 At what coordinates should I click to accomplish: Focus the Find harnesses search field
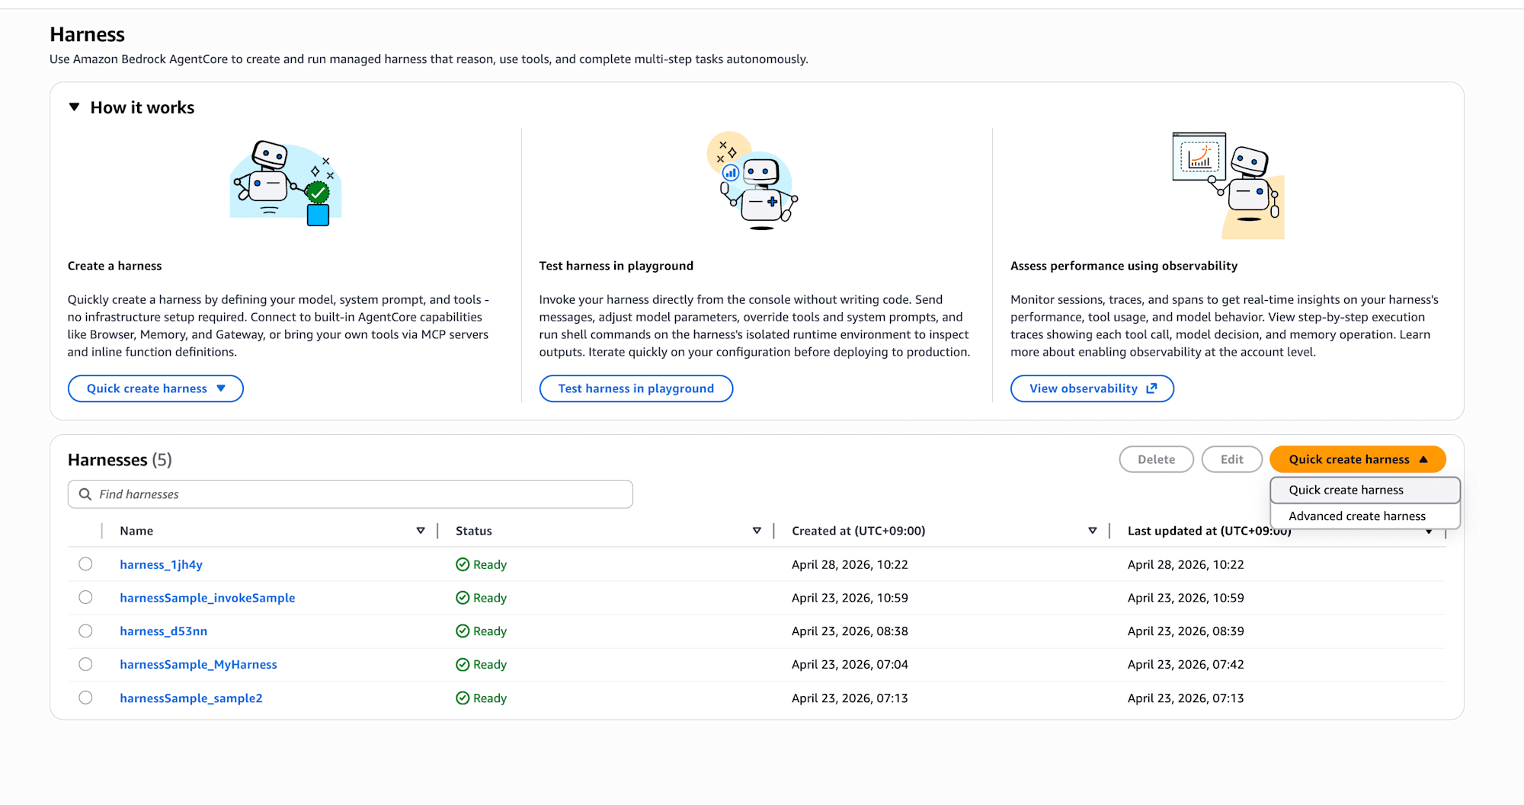point(351,494)
